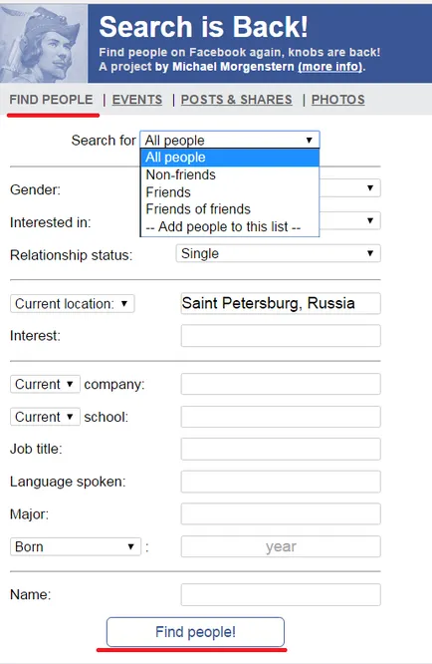Focus the Saint Petersburg, Russia location field
This screenshot has height=664, width=432.
click(281, 303)
